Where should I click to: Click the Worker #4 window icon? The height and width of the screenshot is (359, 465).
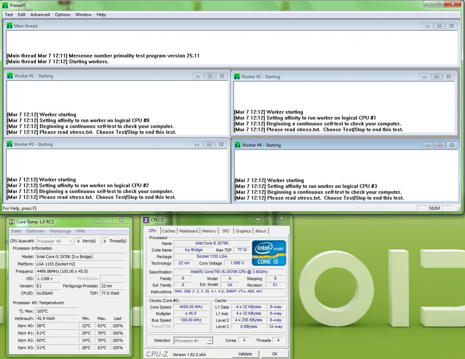tap(237, 145)
